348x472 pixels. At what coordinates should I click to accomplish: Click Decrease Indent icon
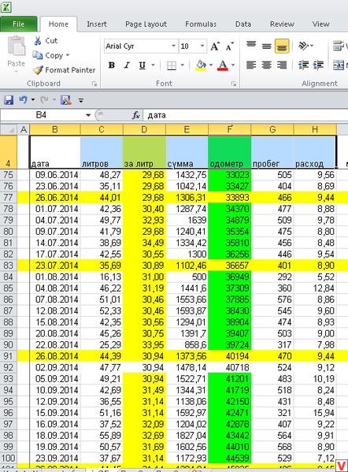click(303, 65)
